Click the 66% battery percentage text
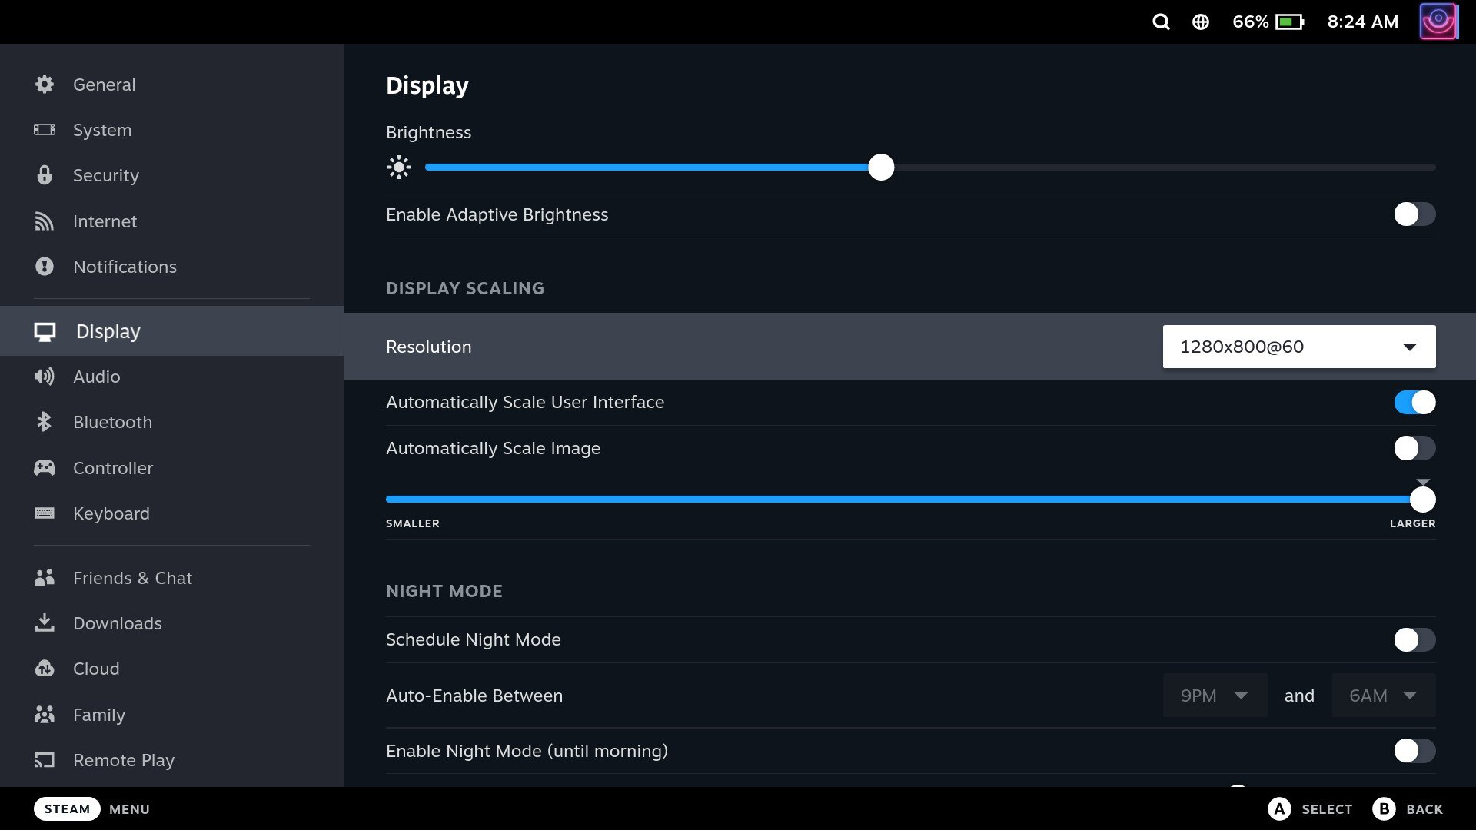 click(1251, 22)
